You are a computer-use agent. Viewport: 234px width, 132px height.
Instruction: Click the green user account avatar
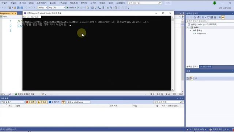pos(215,3)
